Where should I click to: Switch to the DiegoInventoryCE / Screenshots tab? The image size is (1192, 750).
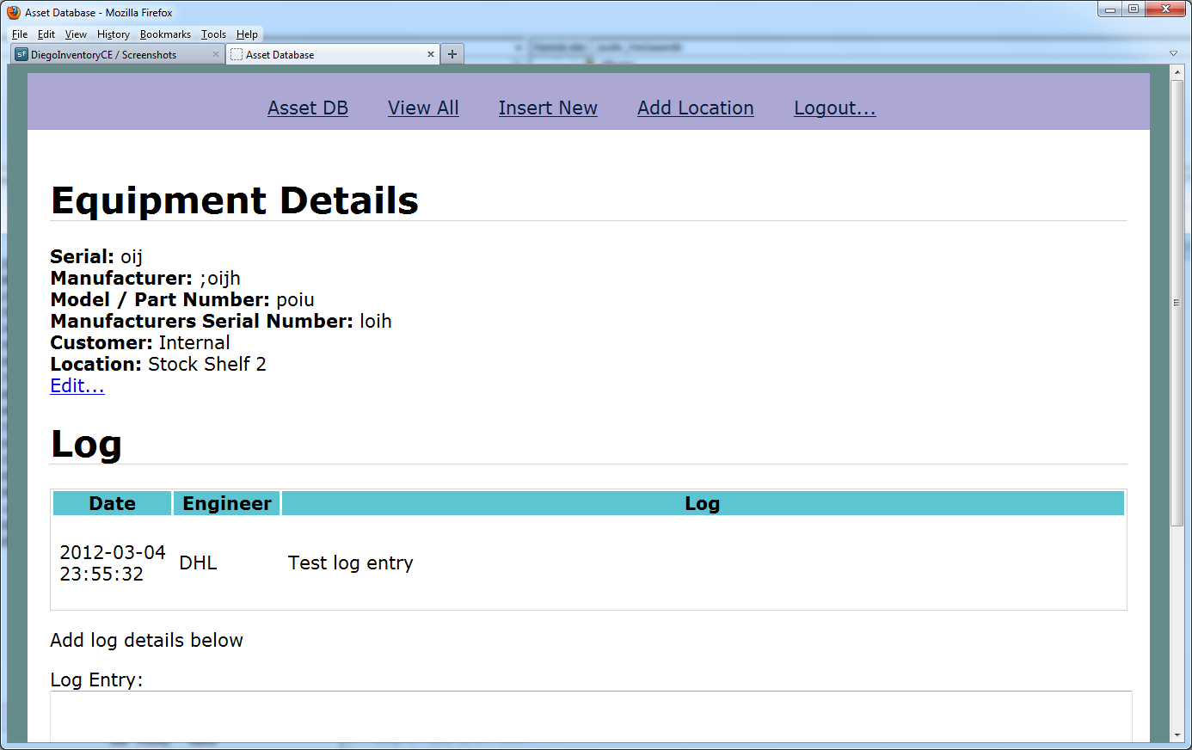[x=112, y=53]
